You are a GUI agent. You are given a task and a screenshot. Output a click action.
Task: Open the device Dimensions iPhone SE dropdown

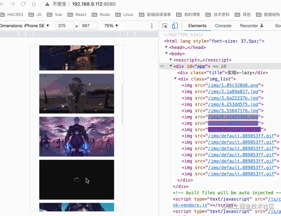coord(25,26)
